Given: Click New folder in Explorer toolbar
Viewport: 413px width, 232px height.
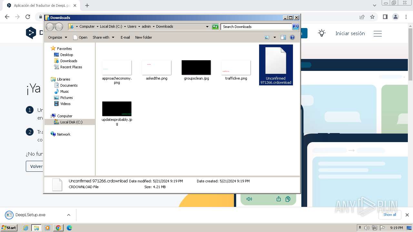Looking at the screenshot, I should tap(144, 37).
